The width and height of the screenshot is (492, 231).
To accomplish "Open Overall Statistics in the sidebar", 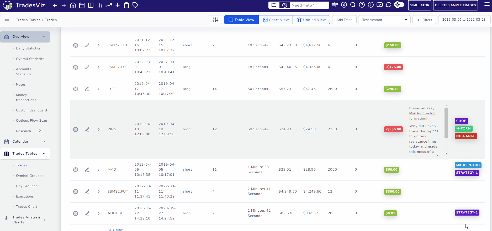I will 30,59.
